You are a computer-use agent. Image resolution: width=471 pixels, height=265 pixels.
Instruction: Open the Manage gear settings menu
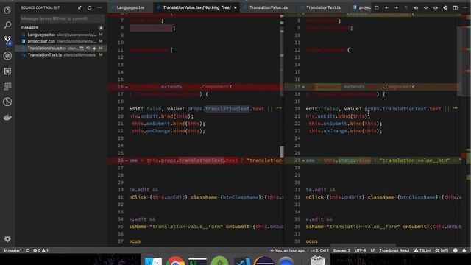tap(7, 239)
